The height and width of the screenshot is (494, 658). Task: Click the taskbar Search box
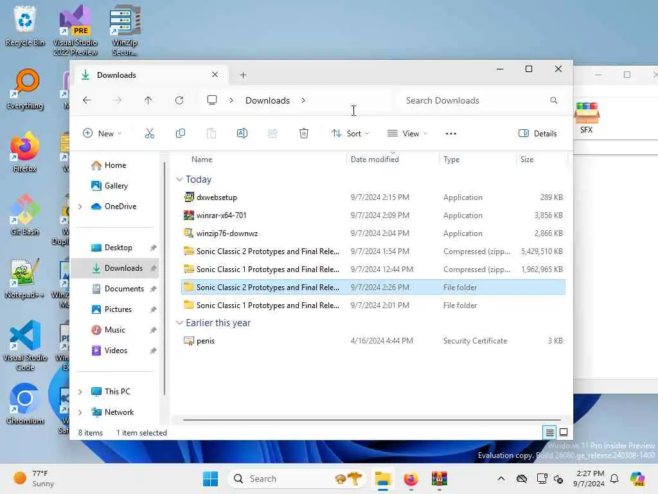click(297, 479)
